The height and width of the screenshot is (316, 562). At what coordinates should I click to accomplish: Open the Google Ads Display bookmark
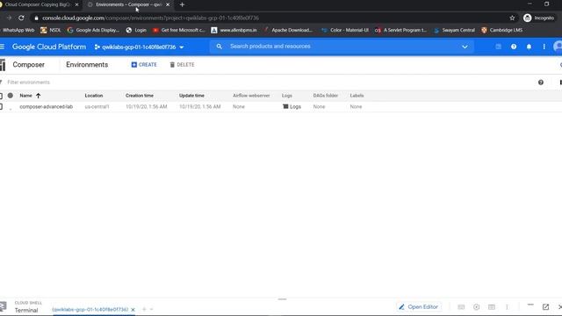click(93, 30)
